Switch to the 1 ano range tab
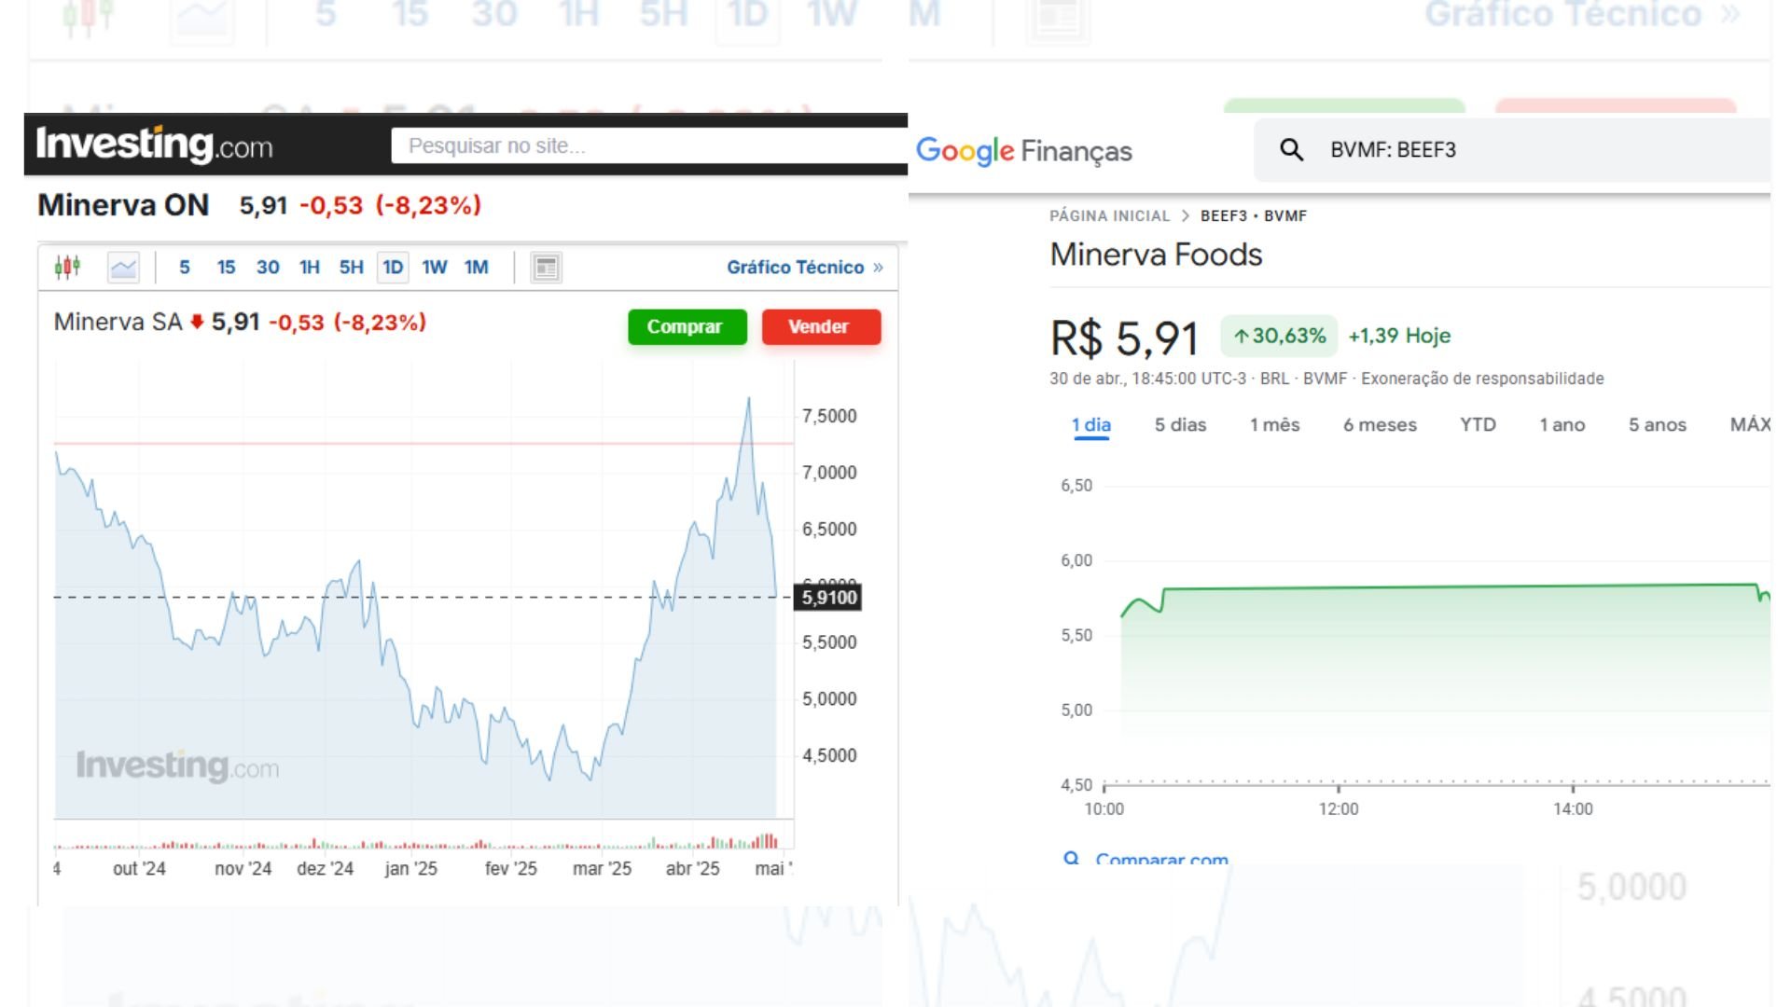This screenshot has height=1007, width=1791. click(1562, 425)
